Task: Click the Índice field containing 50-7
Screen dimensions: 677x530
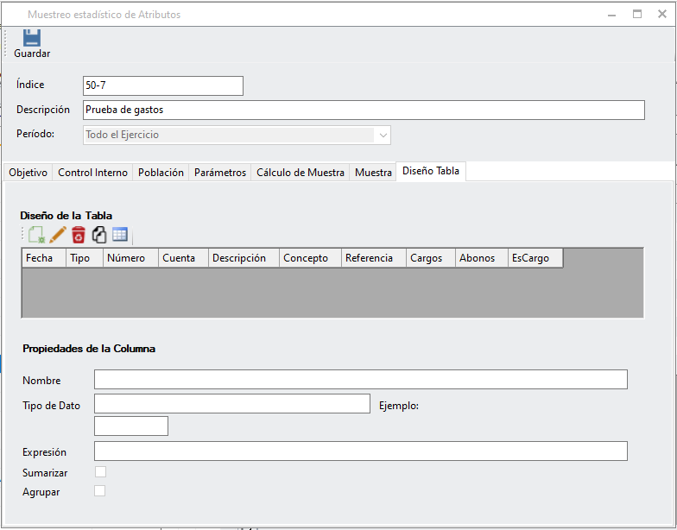Action: (x=162, y=85)
